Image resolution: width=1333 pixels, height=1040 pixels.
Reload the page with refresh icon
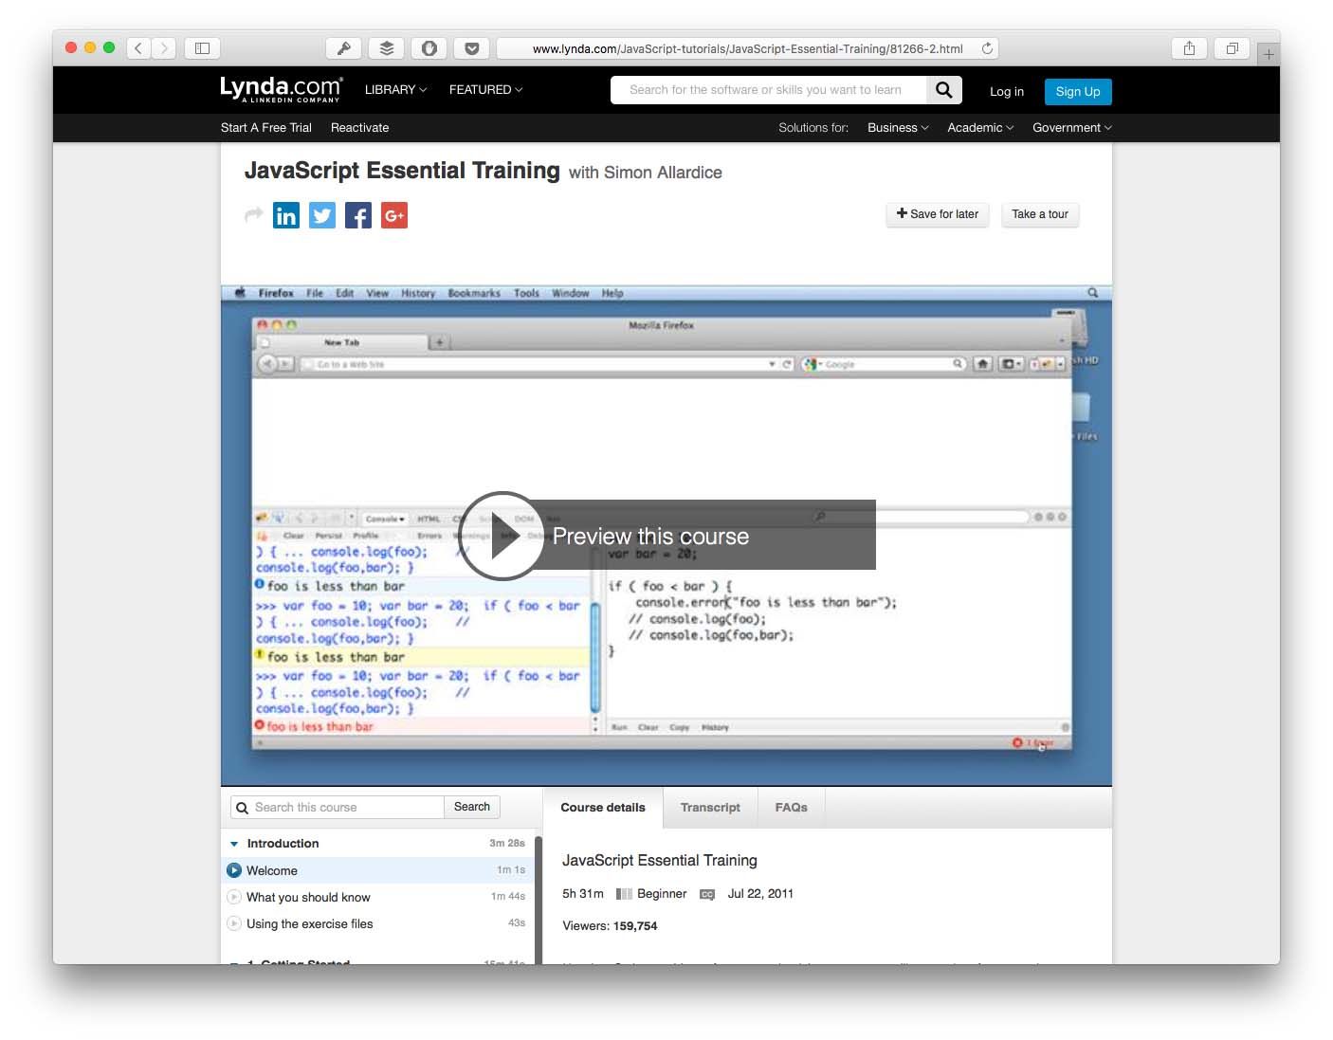(x=987, y=48)
